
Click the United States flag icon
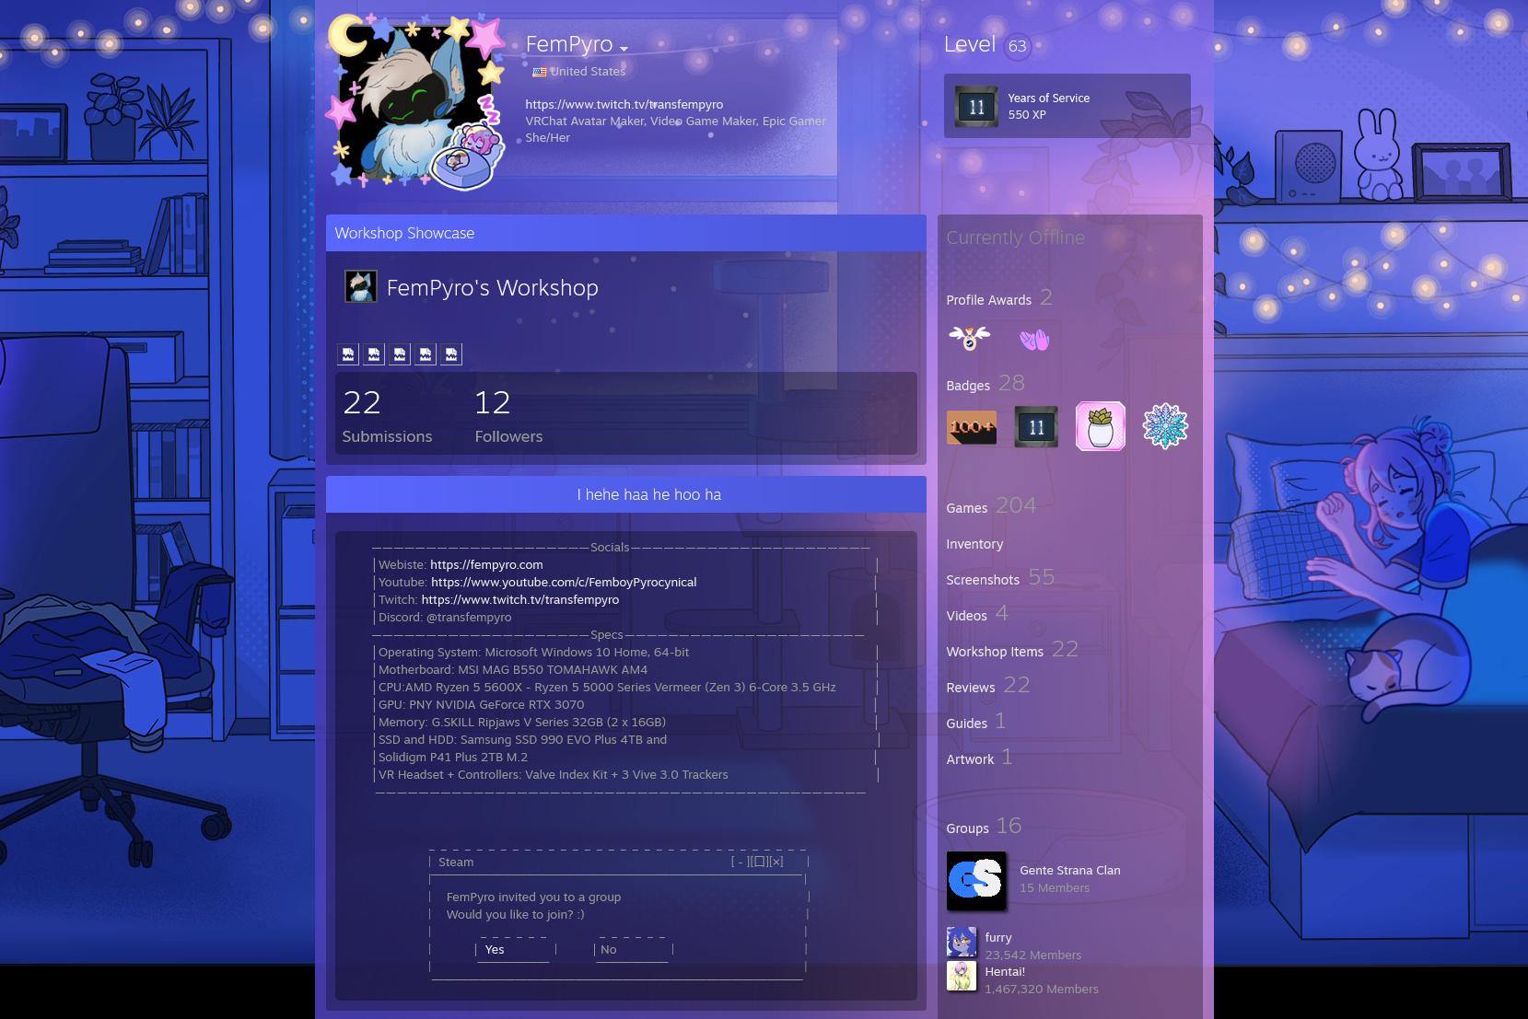[x=540, y=72]
